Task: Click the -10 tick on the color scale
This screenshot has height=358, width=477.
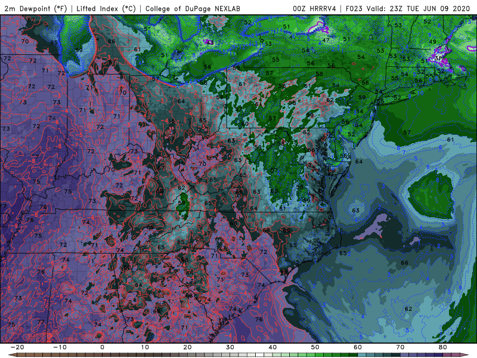Action: [60, 347]
